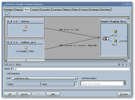
Task: Click the flow diagram scroll left arrow
Action: point(6,60)
